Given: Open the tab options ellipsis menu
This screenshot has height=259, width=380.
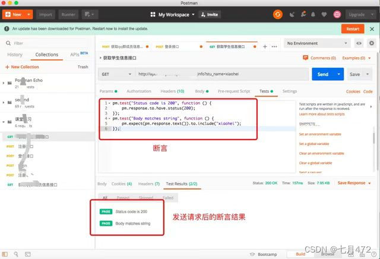Looking at the screenshot, I should [x=274, y=46].
